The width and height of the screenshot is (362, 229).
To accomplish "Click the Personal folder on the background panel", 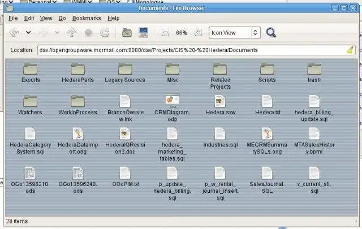I will click(x=38, y=2).
